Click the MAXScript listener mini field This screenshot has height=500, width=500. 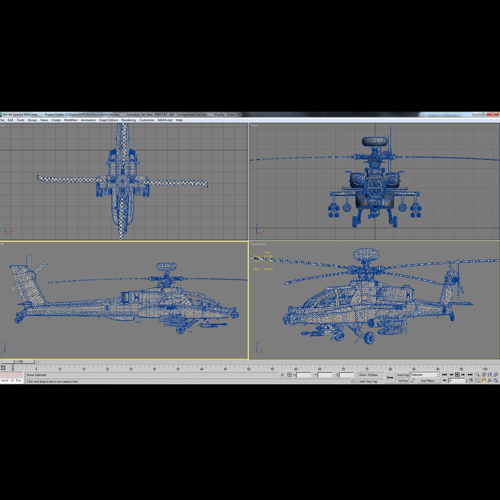point(12,381)
